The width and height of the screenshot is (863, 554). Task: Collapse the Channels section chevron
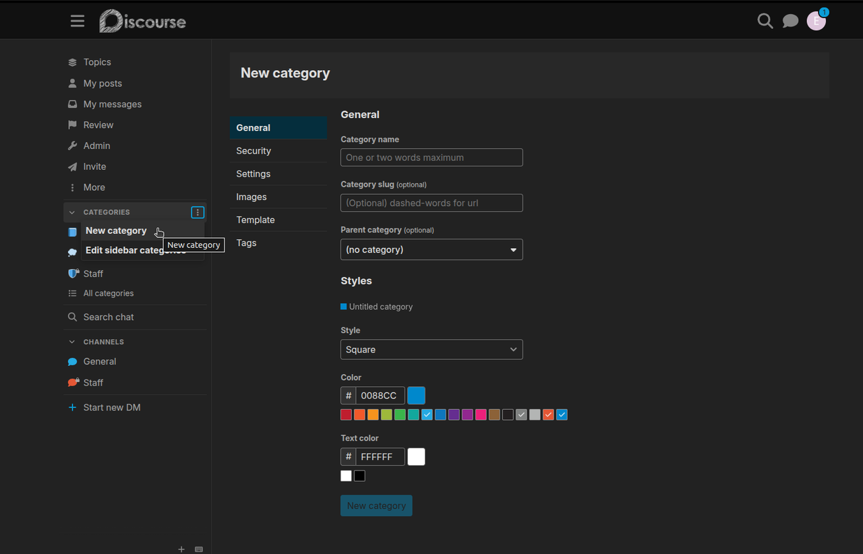coord(71,341)
